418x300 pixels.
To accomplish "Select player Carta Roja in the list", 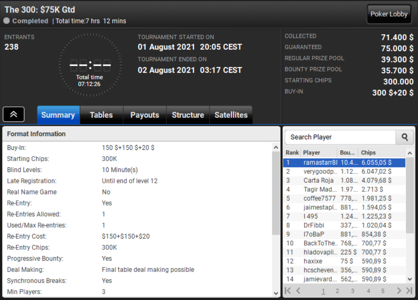I will coord(319,180).
